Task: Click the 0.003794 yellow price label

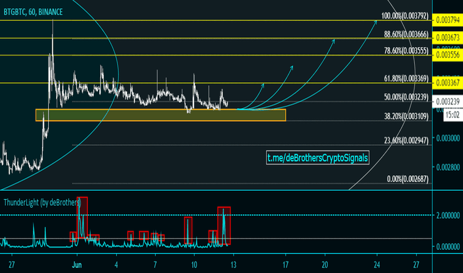Action: (x=448, y=20)
